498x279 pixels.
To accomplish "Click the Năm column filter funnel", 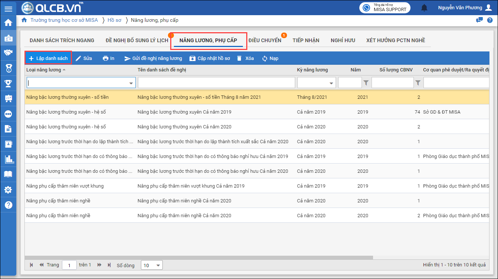I will 366,83.
